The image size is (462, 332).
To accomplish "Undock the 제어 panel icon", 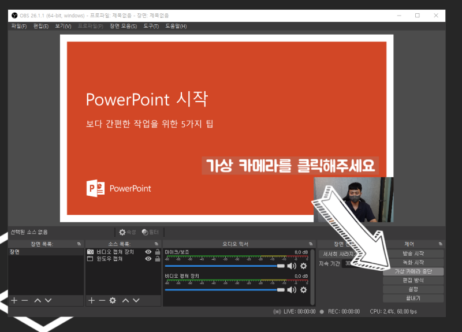I will tap(440, 244).
